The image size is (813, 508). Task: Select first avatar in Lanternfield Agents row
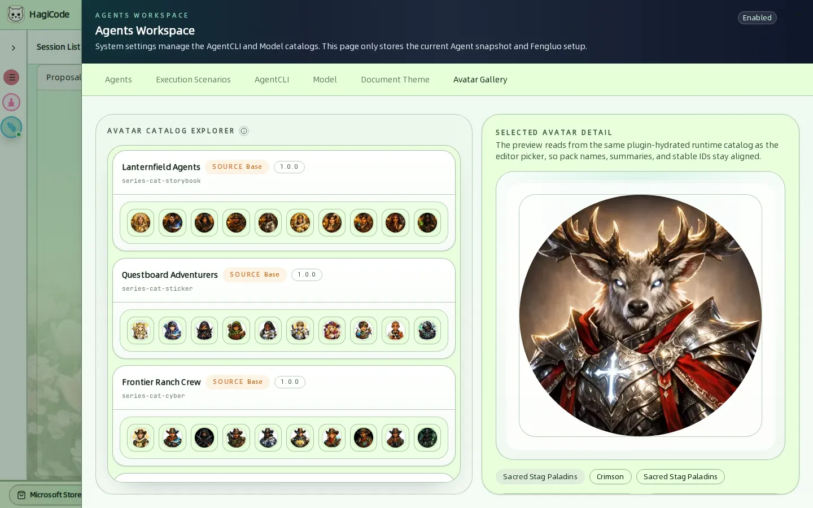pos(141,223)
